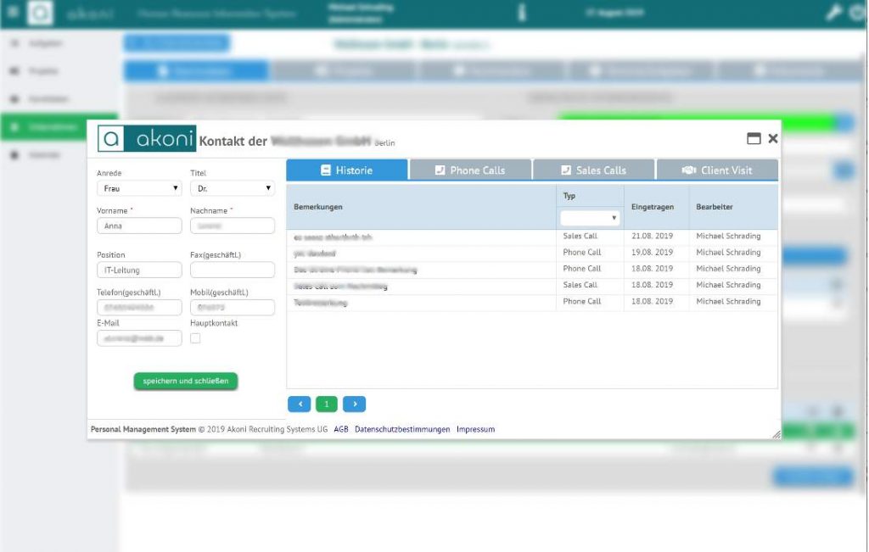Click the phone icon on the Sales Calls tab
The image size is (869, 552).
point(564,169)
